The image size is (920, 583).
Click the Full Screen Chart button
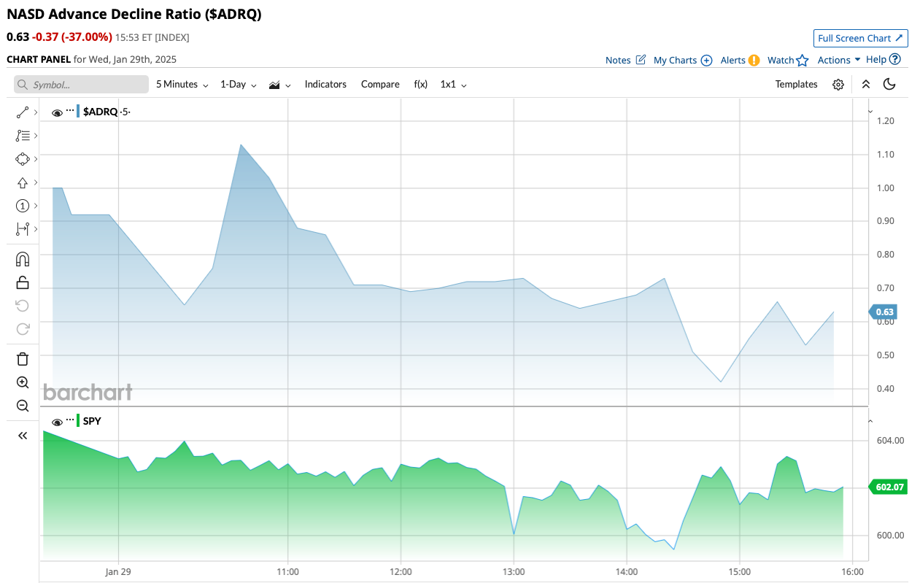[860, 39]
